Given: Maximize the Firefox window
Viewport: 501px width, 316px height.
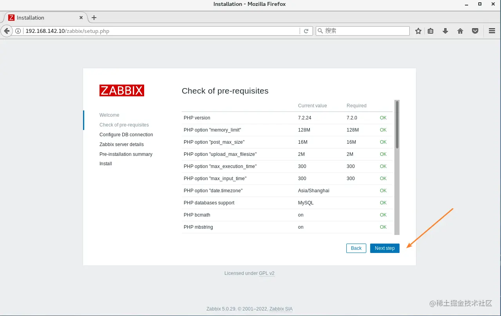Looking at the screenshot, I should (480, 4).
